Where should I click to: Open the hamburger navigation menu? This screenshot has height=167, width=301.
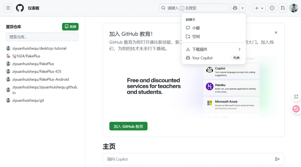click(x=8, y=8)
